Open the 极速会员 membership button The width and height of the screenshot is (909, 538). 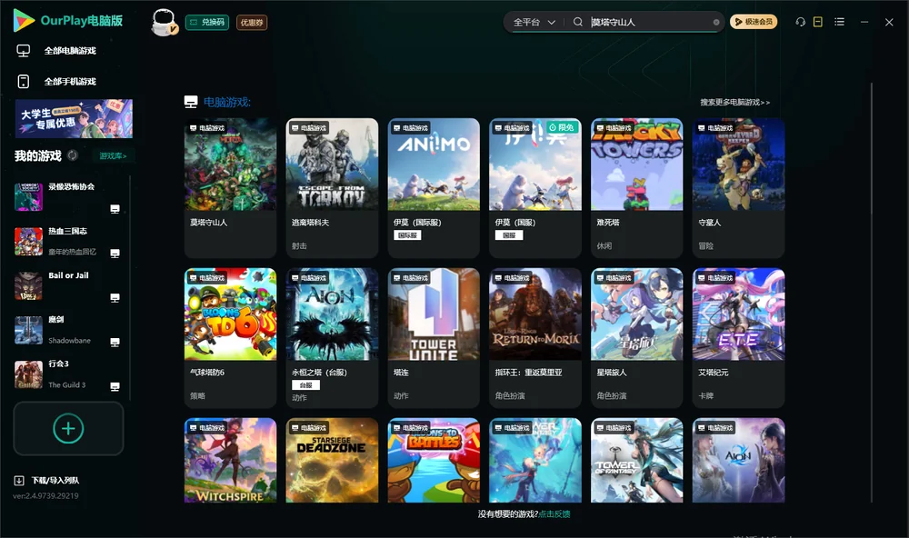[754, 22]
